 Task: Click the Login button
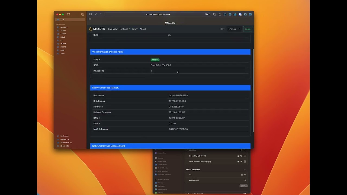click(x=248, y=29)
